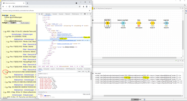Viewport: 187px width, 101px height.
Task: Bookmark the page with the star icon
Action: 80,6
